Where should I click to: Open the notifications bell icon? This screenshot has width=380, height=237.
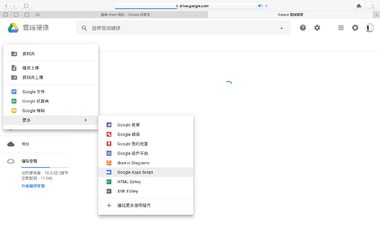(x=355, y=28)
